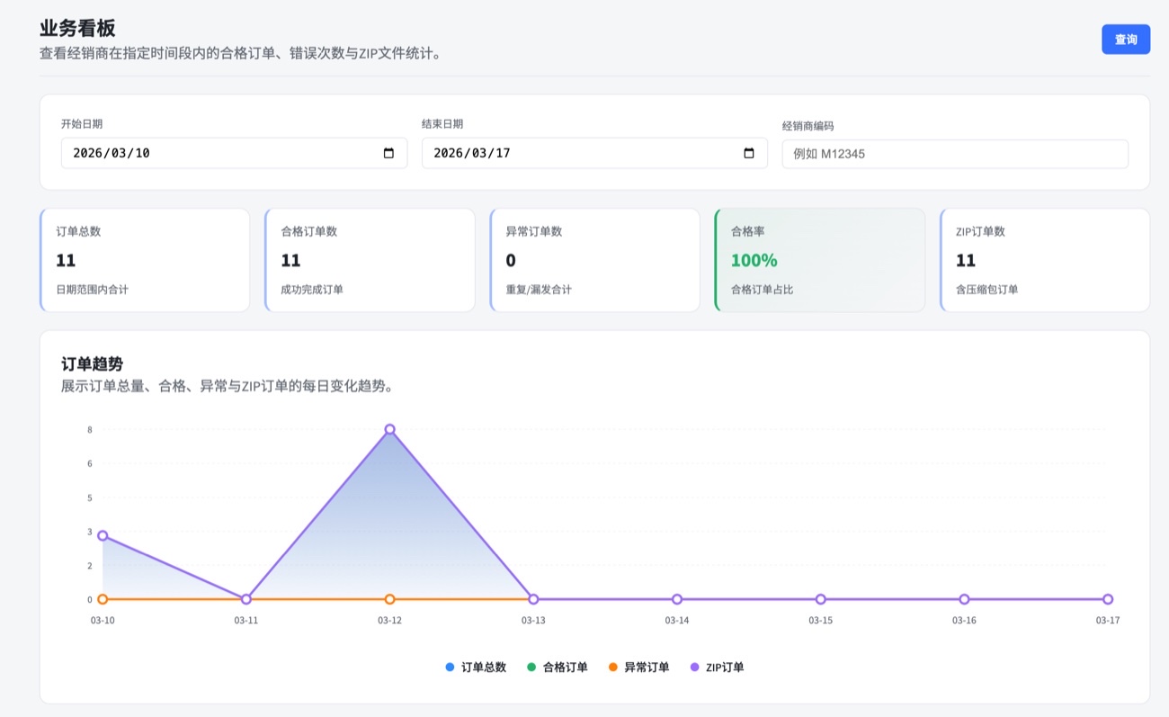Click the data point at 03-11

pos(246,599)
